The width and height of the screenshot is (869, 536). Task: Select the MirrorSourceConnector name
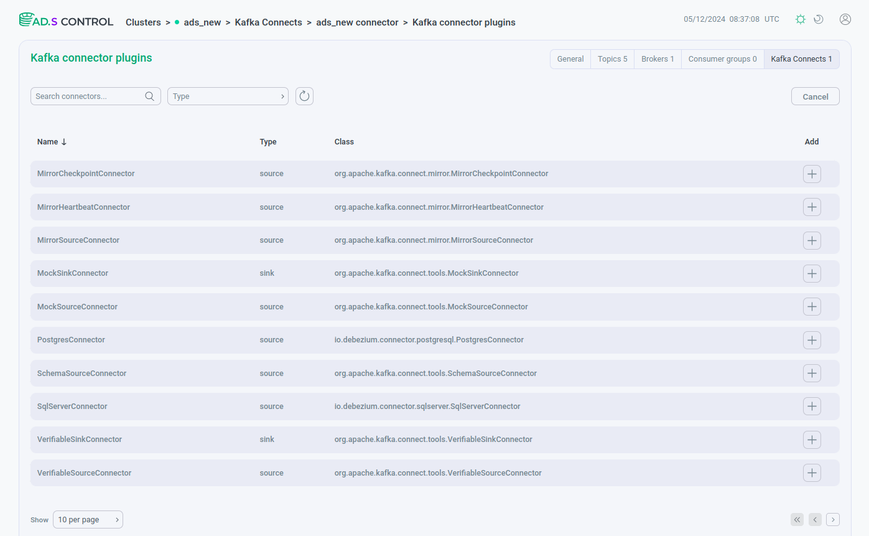point(78,240)
